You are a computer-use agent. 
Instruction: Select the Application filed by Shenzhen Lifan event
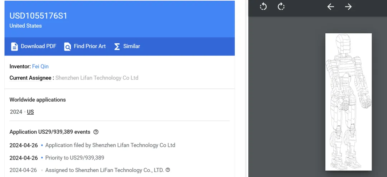(x=110, y=145)
